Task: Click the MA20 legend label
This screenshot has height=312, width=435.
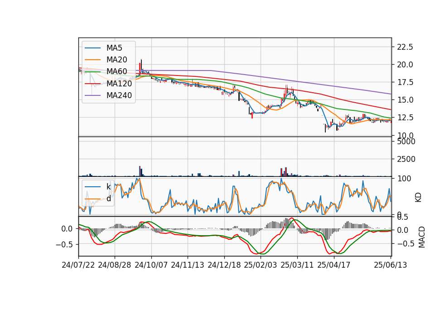Action: click(x=116, y=60)
